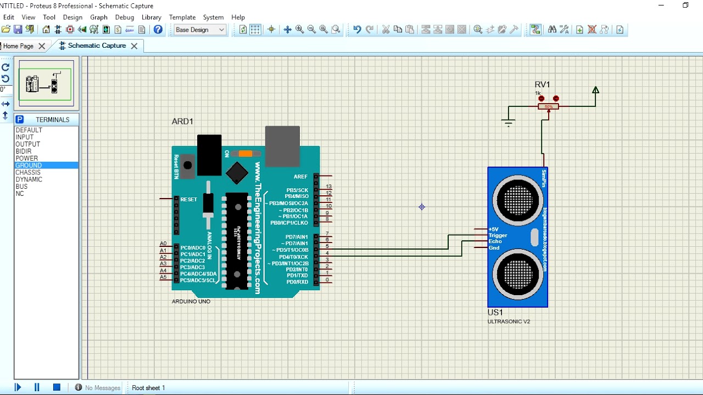Open the 3D Visualizer icon
The width and height of the screenshot is (703, 395).
pyautogui.click(x=82, y=30)
